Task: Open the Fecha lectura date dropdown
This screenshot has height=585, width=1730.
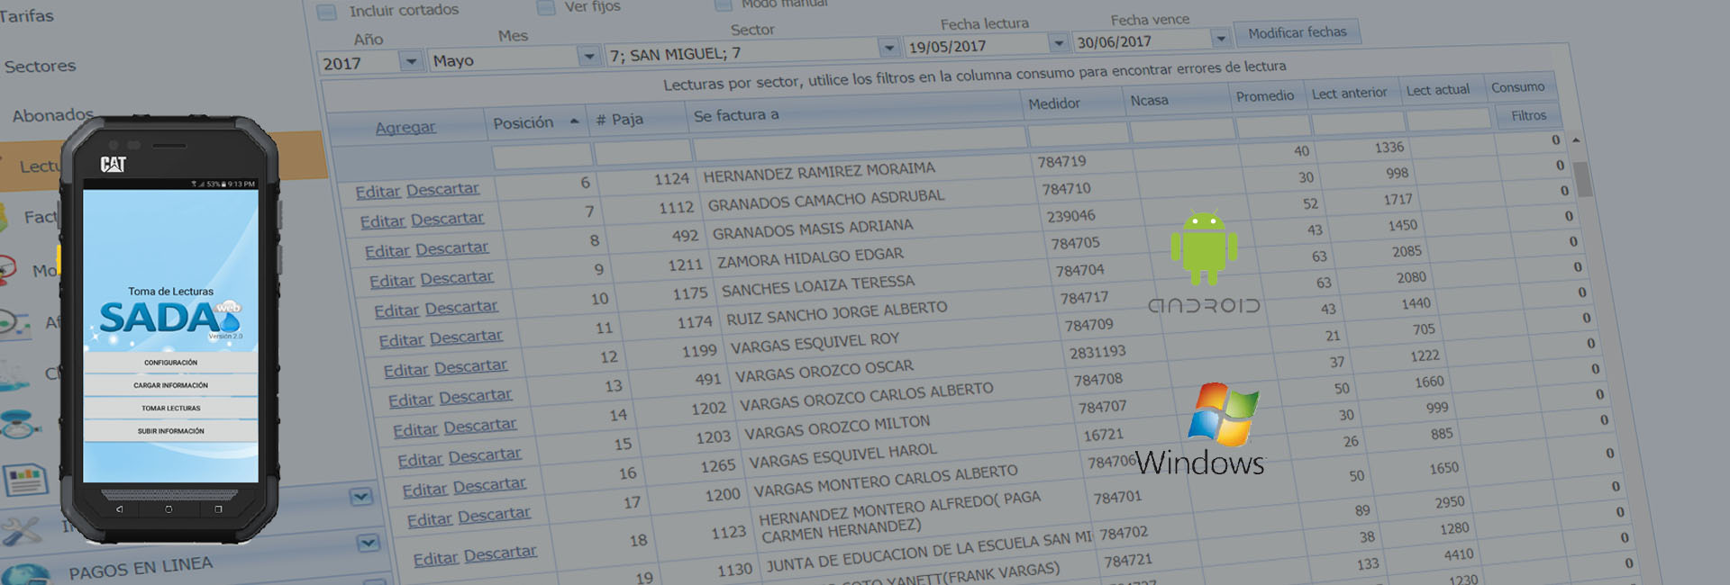Action: (x=1059, y=43)
